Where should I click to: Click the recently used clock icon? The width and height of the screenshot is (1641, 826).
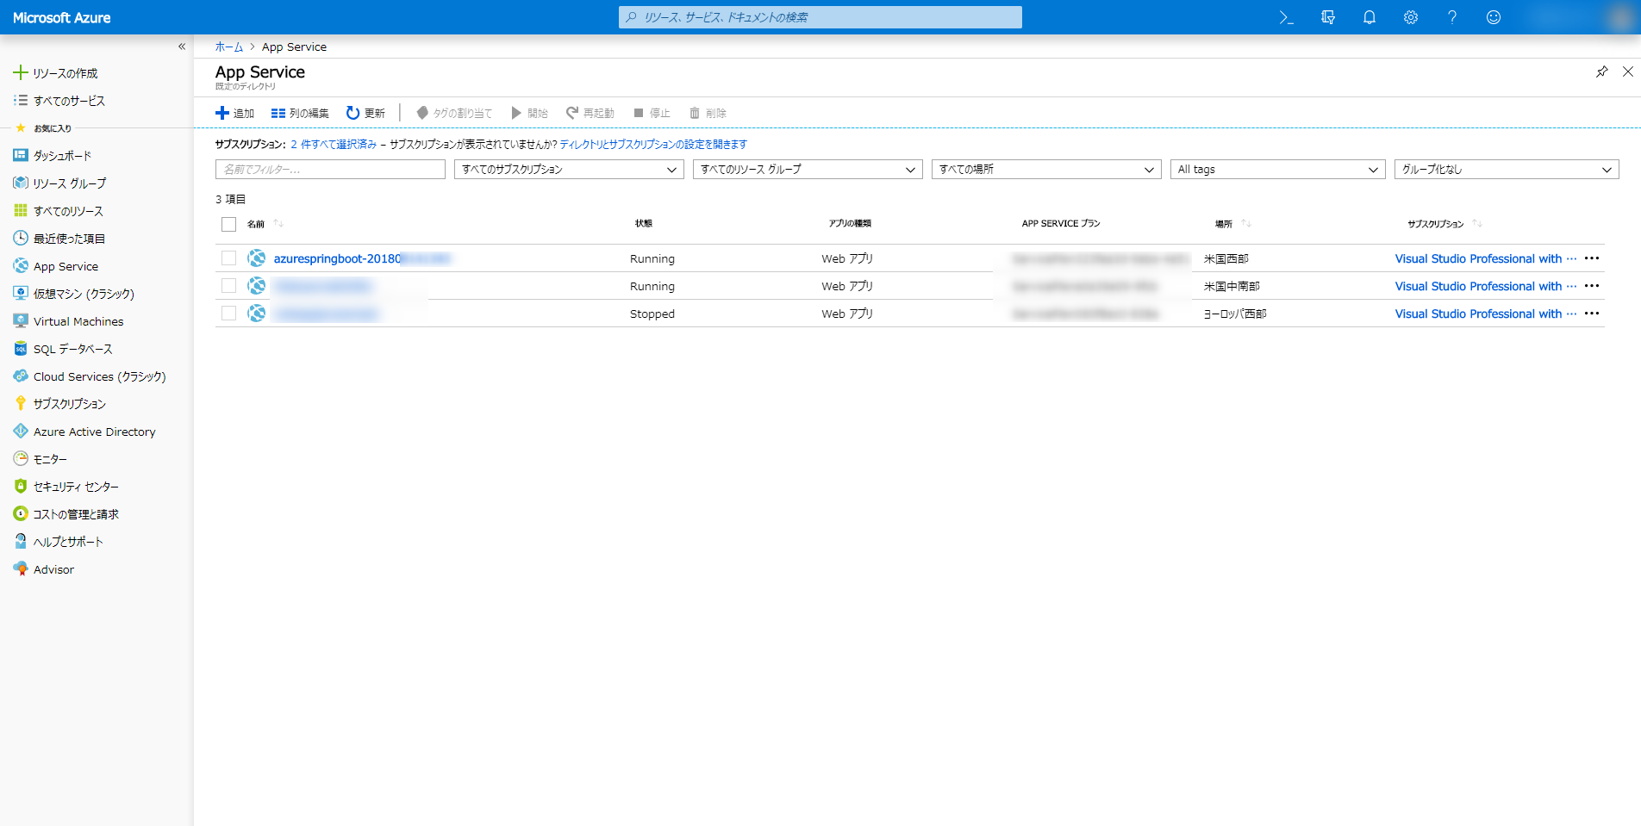21,238
